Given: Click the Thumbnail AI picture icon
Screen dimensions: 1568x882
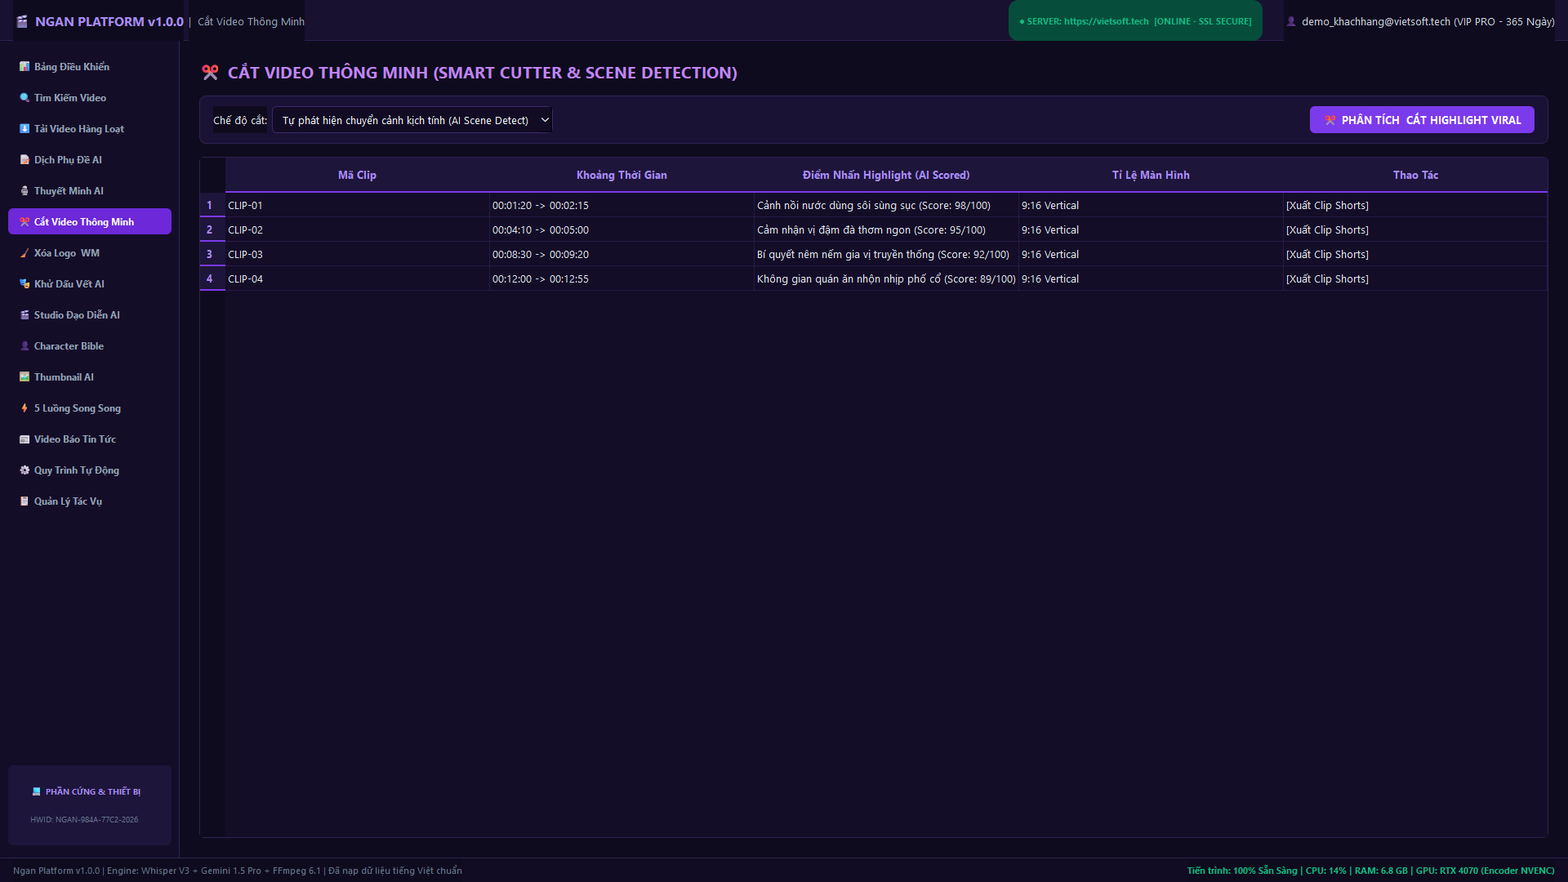Looking at the screenshot, I should 24,377.
